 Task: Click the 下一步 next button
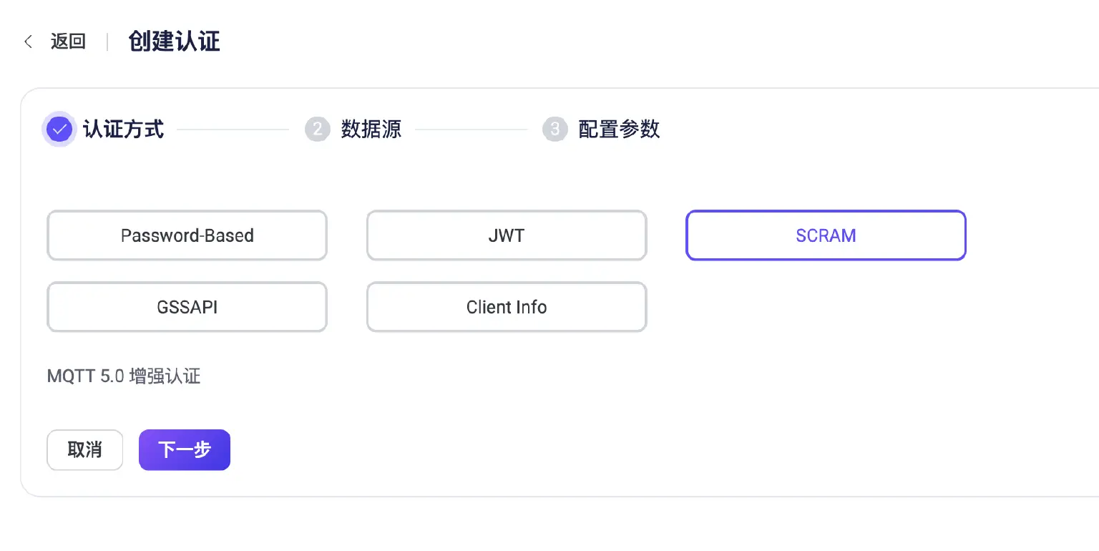[185, 449]
